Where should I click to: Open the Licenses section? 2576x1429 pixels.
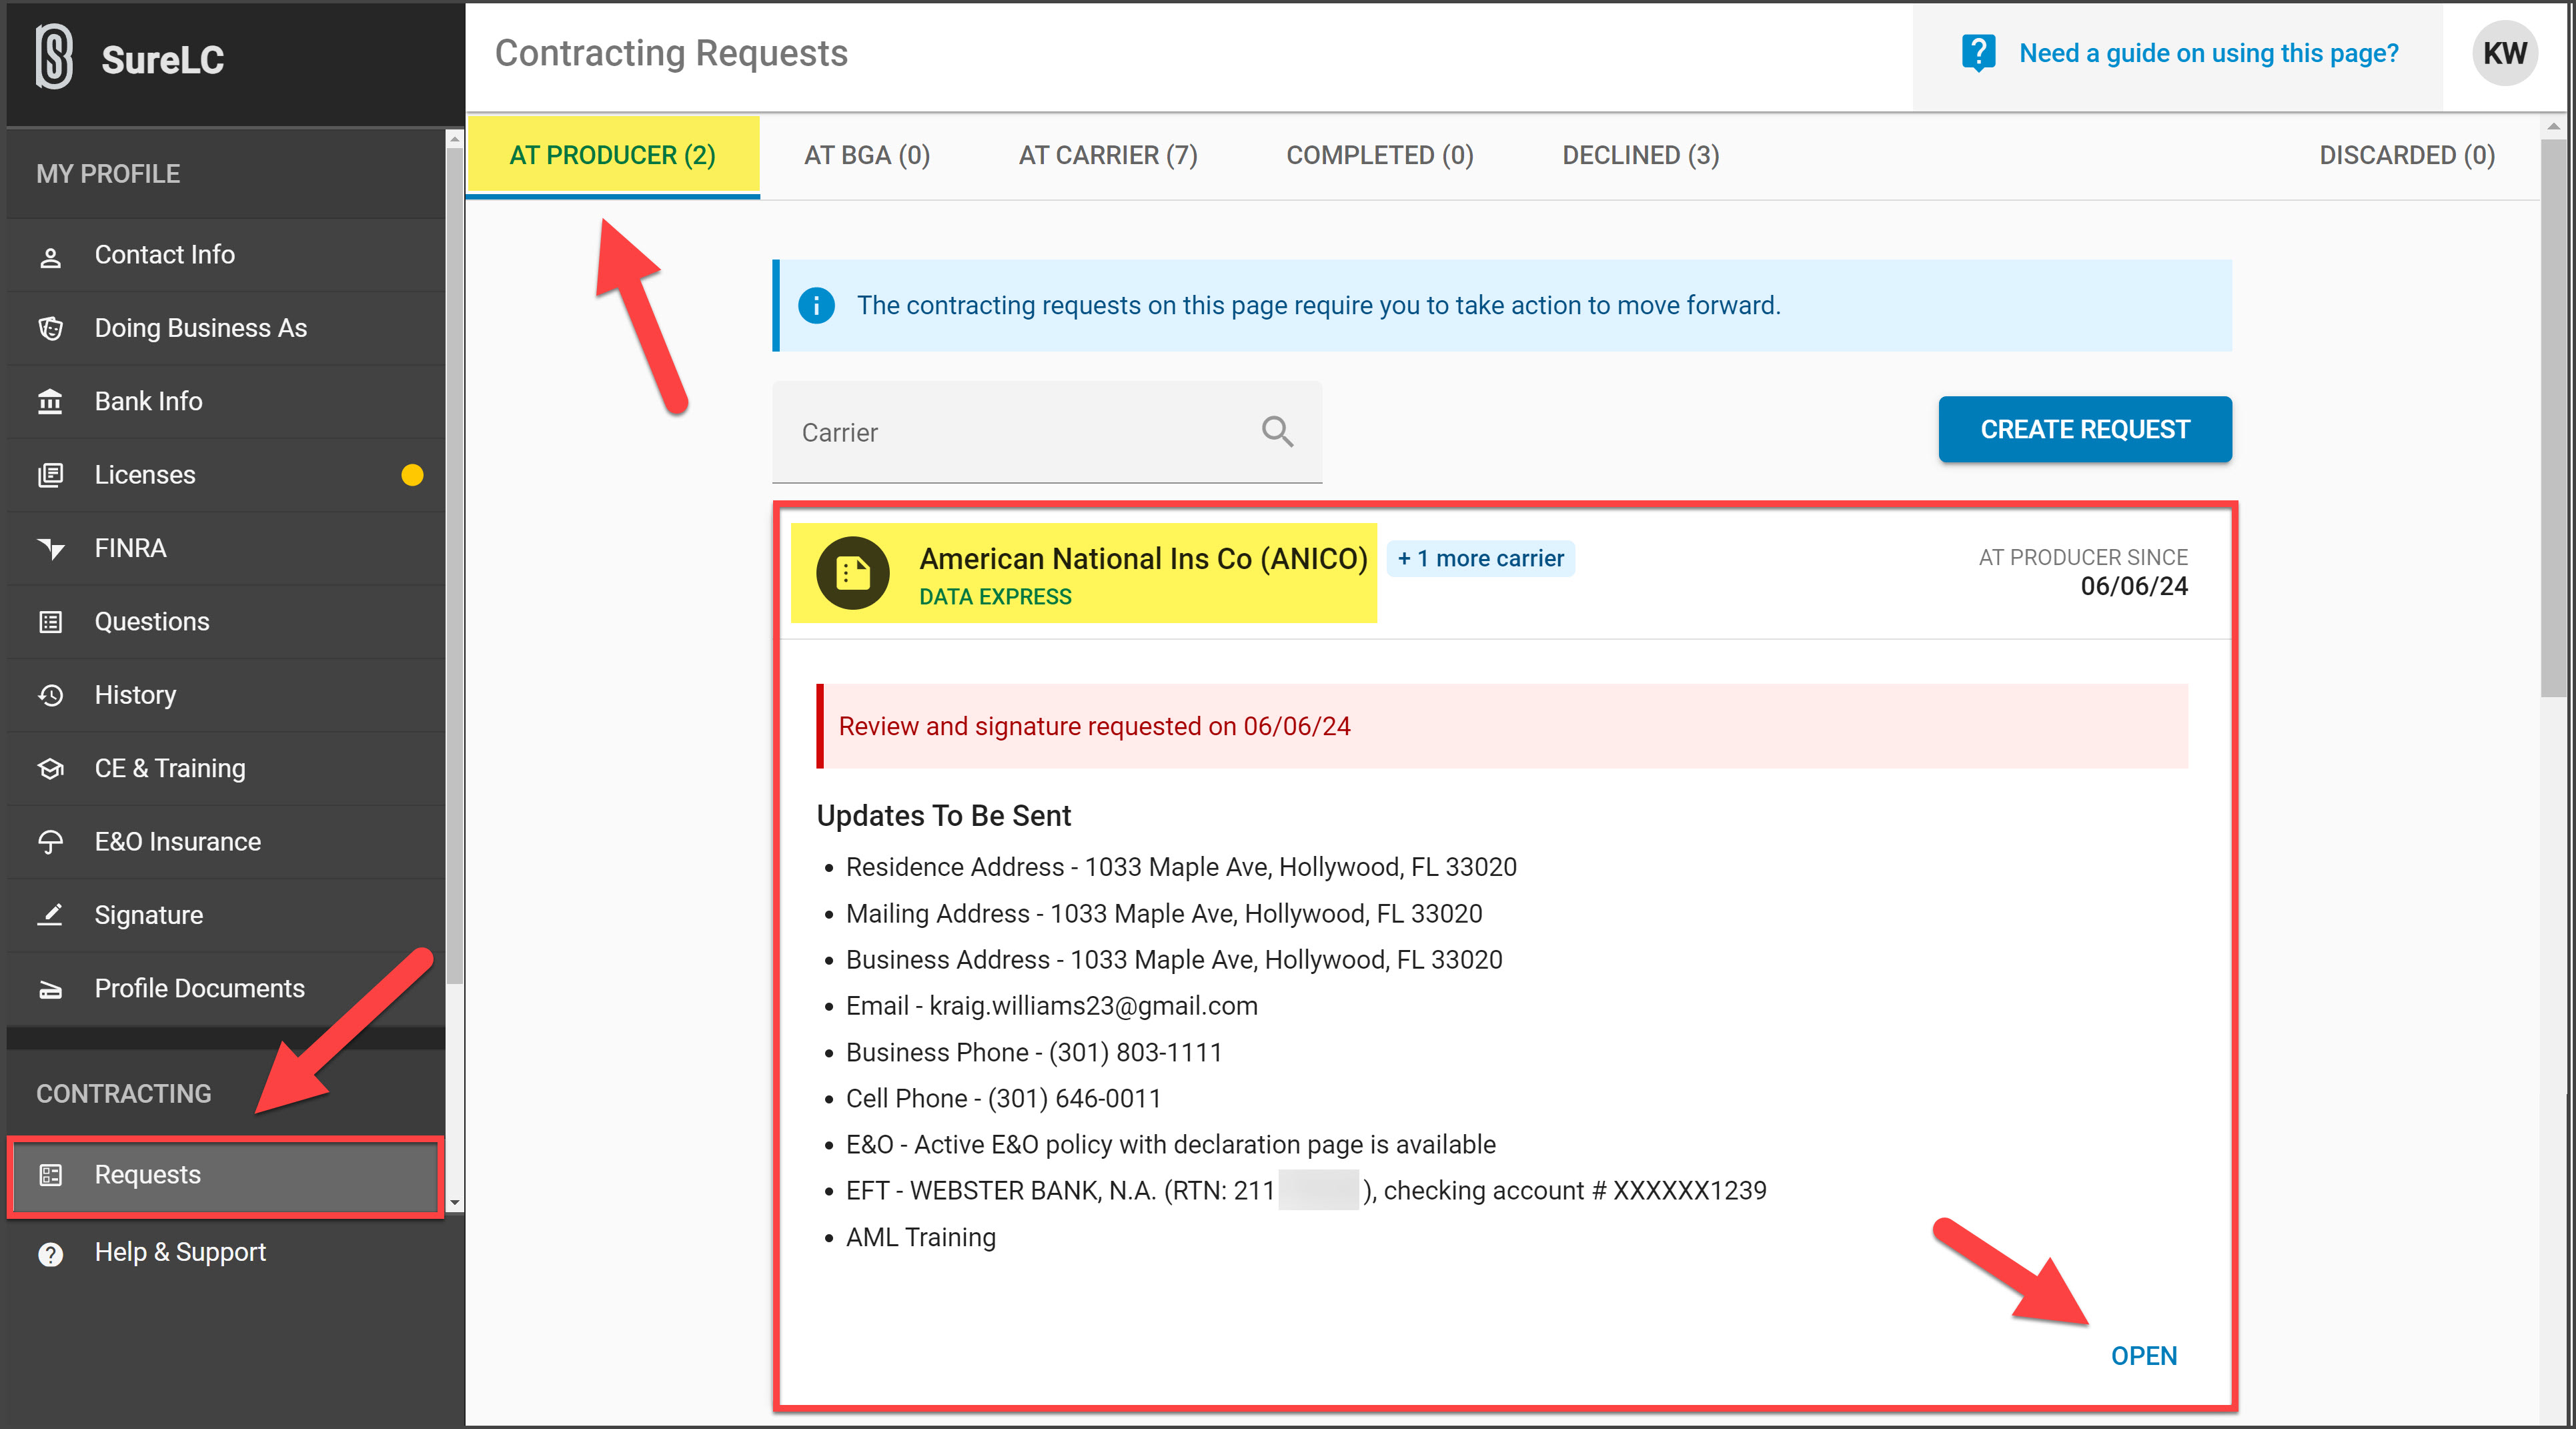coord(226,475)
